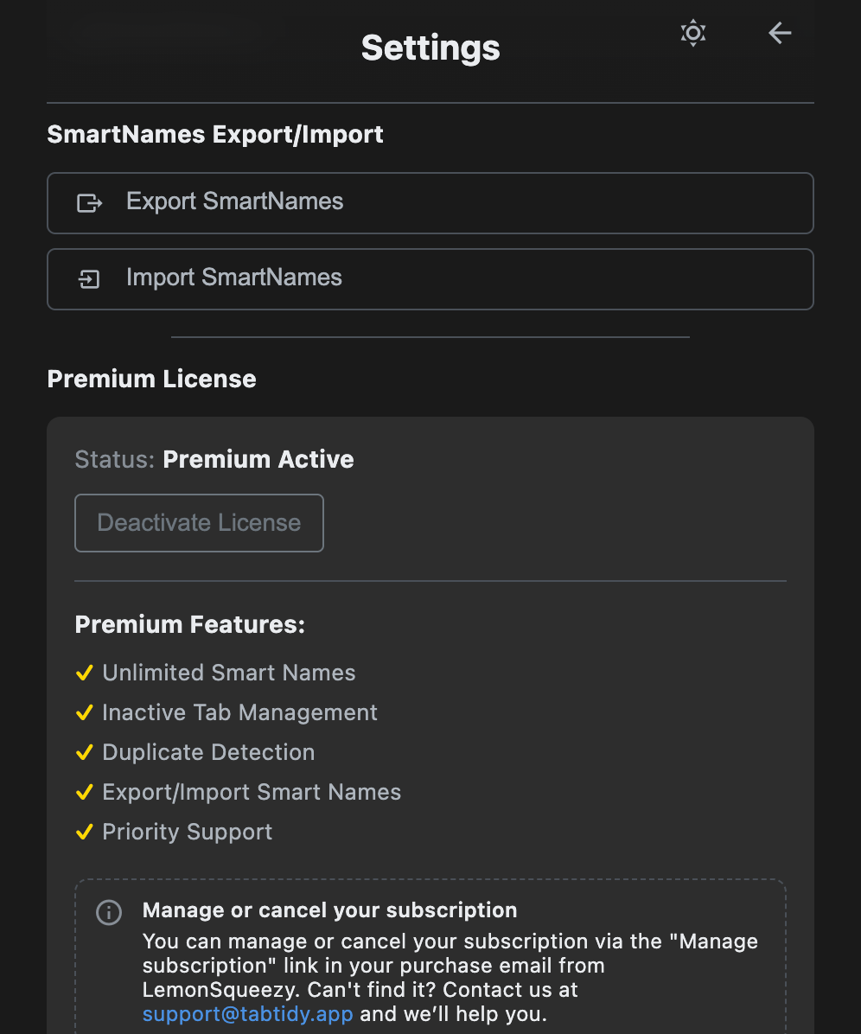Click the export icon beside Export SmartNames
The width and height of the screenshot is (861, 1034).
(90, 203)
